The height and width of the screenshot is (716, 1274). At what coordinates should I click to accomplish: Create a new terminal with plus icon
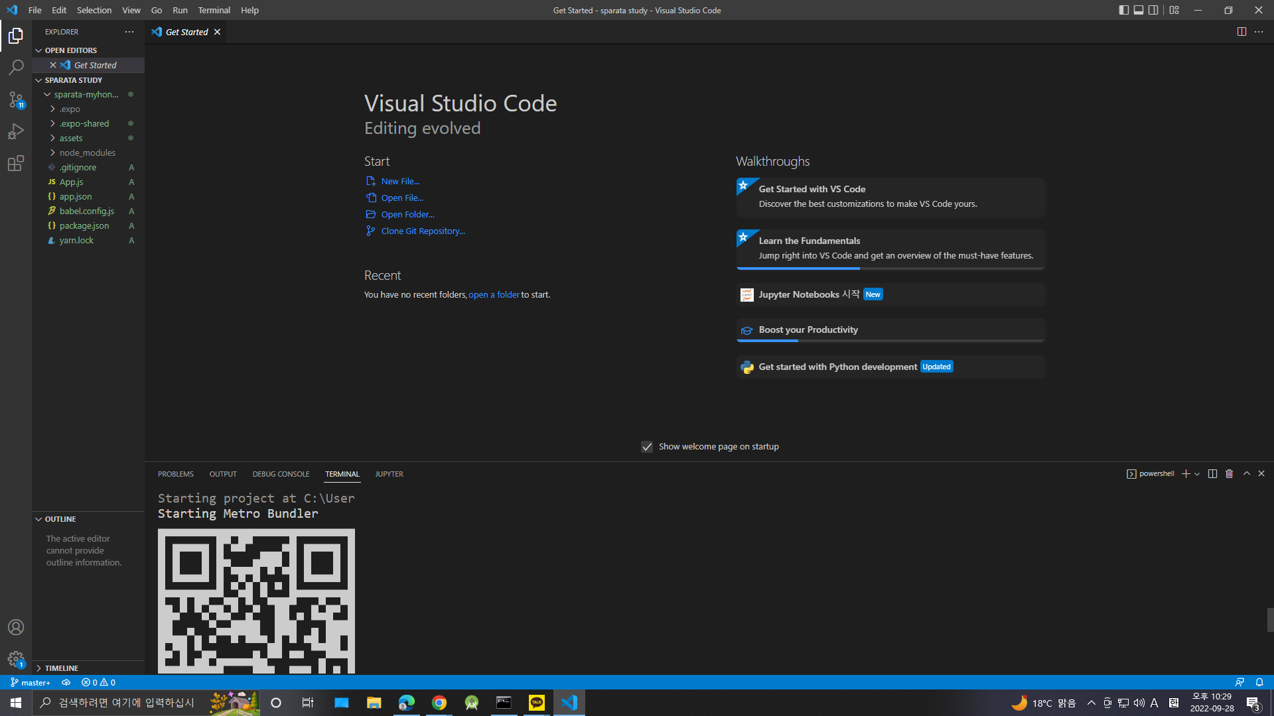(1186, 473)
